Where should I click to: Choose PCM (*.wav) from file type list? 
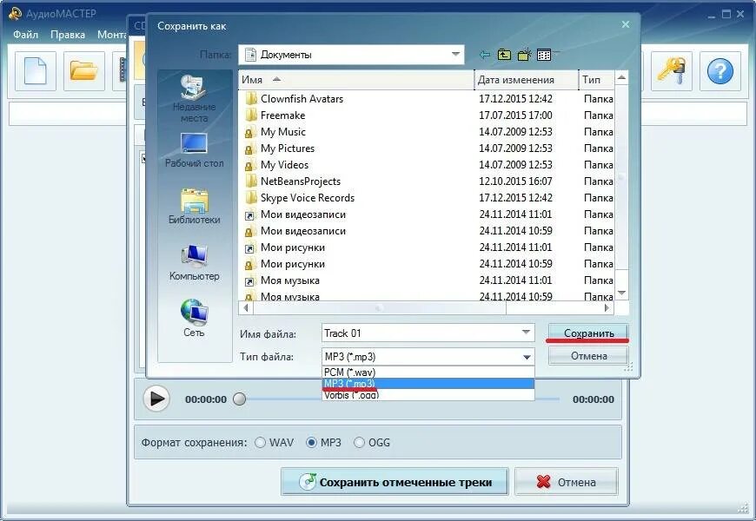coord(428,372)
